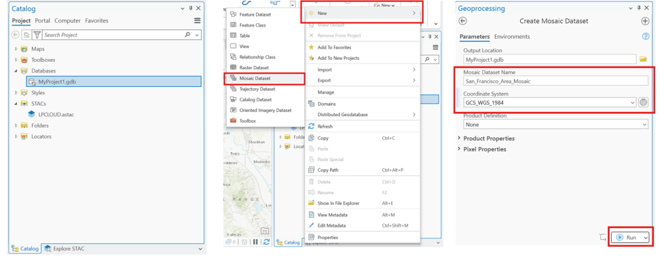Click the plus icon in Geoprocessing pane
660x258 pixels.
pos(645,21)
